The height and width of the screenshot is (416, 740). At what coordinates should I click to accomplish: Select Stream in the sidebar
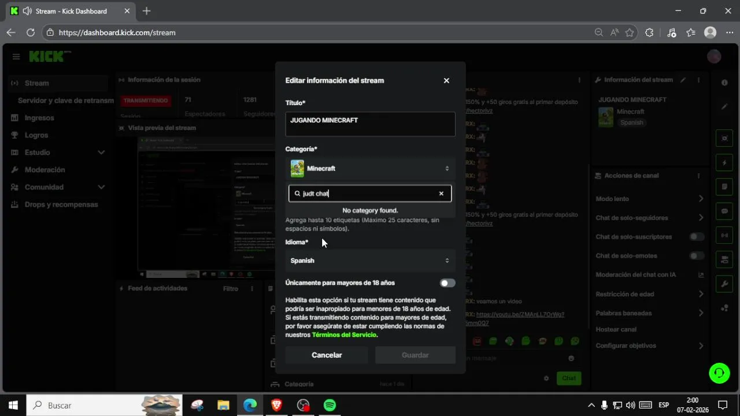coord(58,83)
